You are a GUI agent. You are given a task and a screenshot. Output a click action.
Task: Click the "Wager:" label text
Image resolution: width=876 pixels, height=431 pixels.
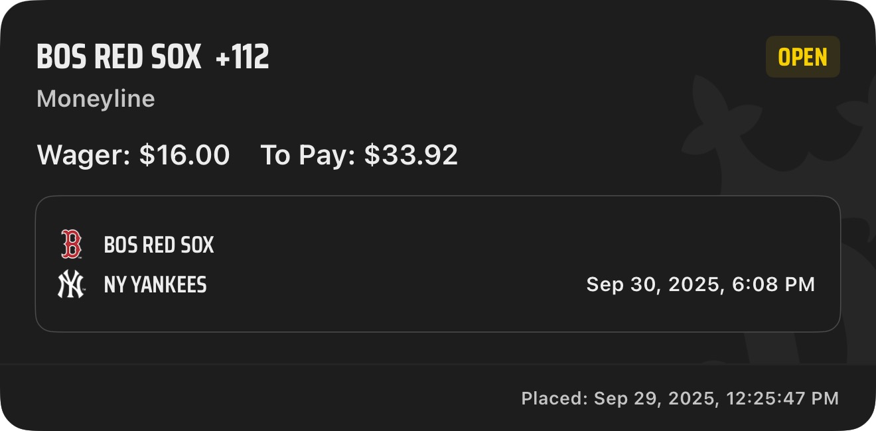84,155
